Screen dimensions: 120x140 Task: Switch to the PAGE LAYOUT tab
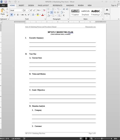click(x=43, y=5)
